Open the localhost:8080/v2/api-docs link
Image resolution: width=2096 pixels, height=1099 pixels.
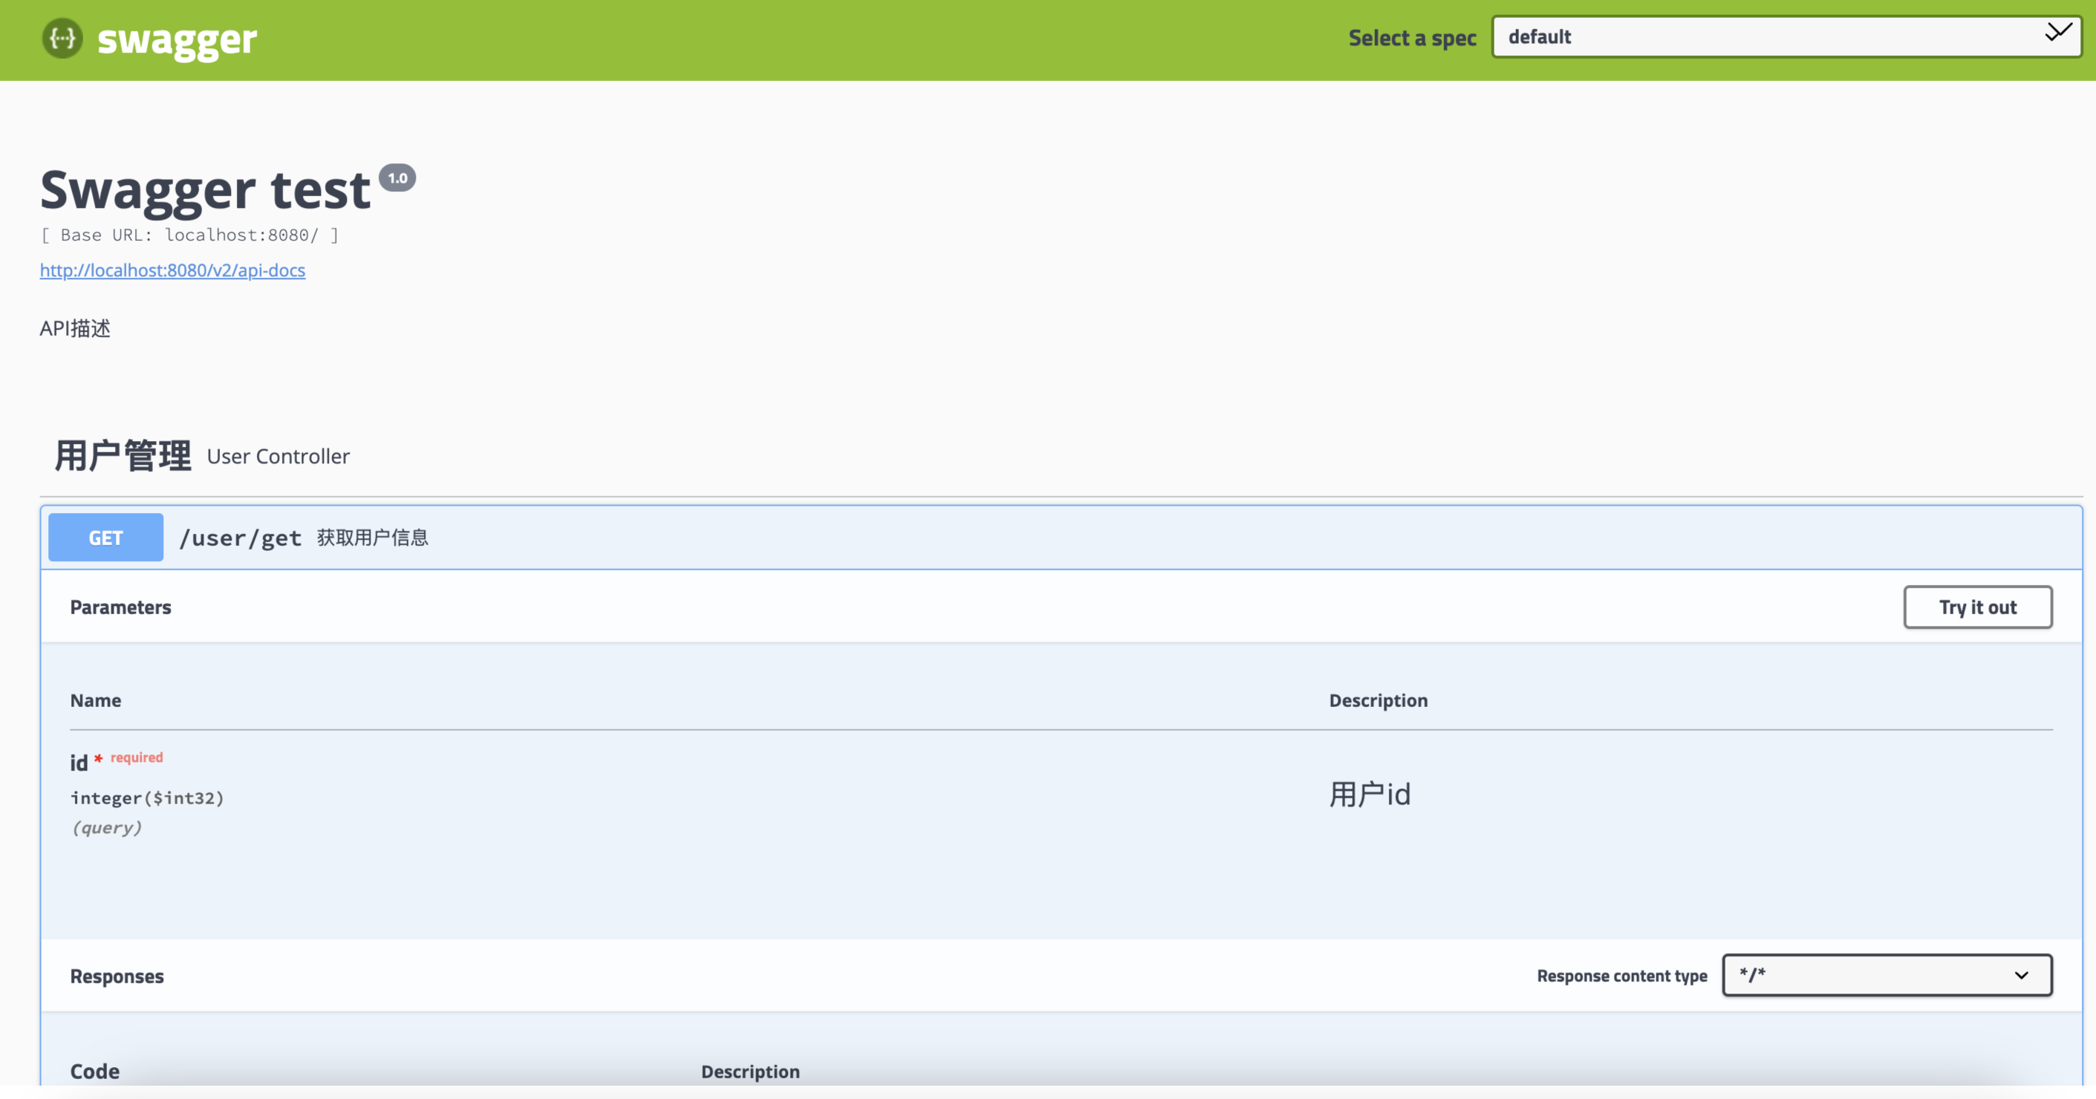click(x=172, y=270)
